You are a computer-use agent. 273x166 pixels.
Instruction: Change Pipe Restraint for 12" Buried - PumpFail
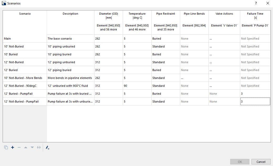[x=165, y=93]
